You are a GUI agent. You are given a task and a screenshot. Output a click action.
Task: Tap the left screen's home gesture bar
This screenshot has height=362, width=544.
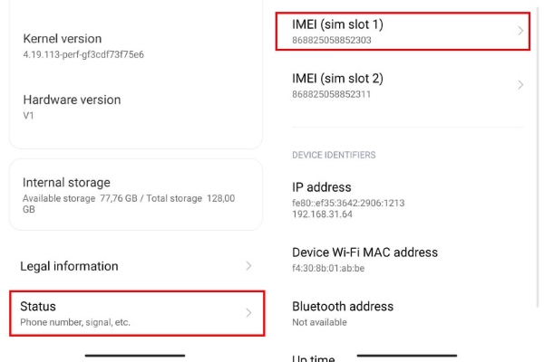click(135, 355)
